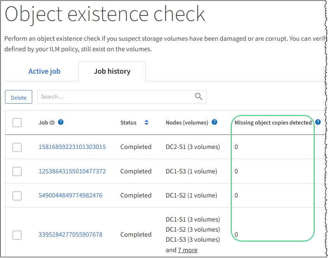
Task: Click help icon for Missing object copies detected
Action: tap(318, 122)
